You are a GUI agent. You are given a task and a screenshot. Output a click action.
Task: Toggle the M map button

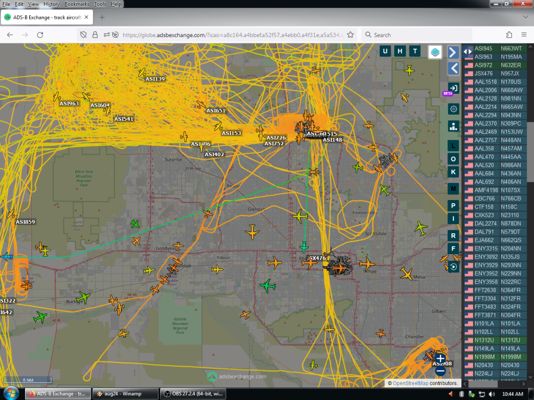click(453, 189)
